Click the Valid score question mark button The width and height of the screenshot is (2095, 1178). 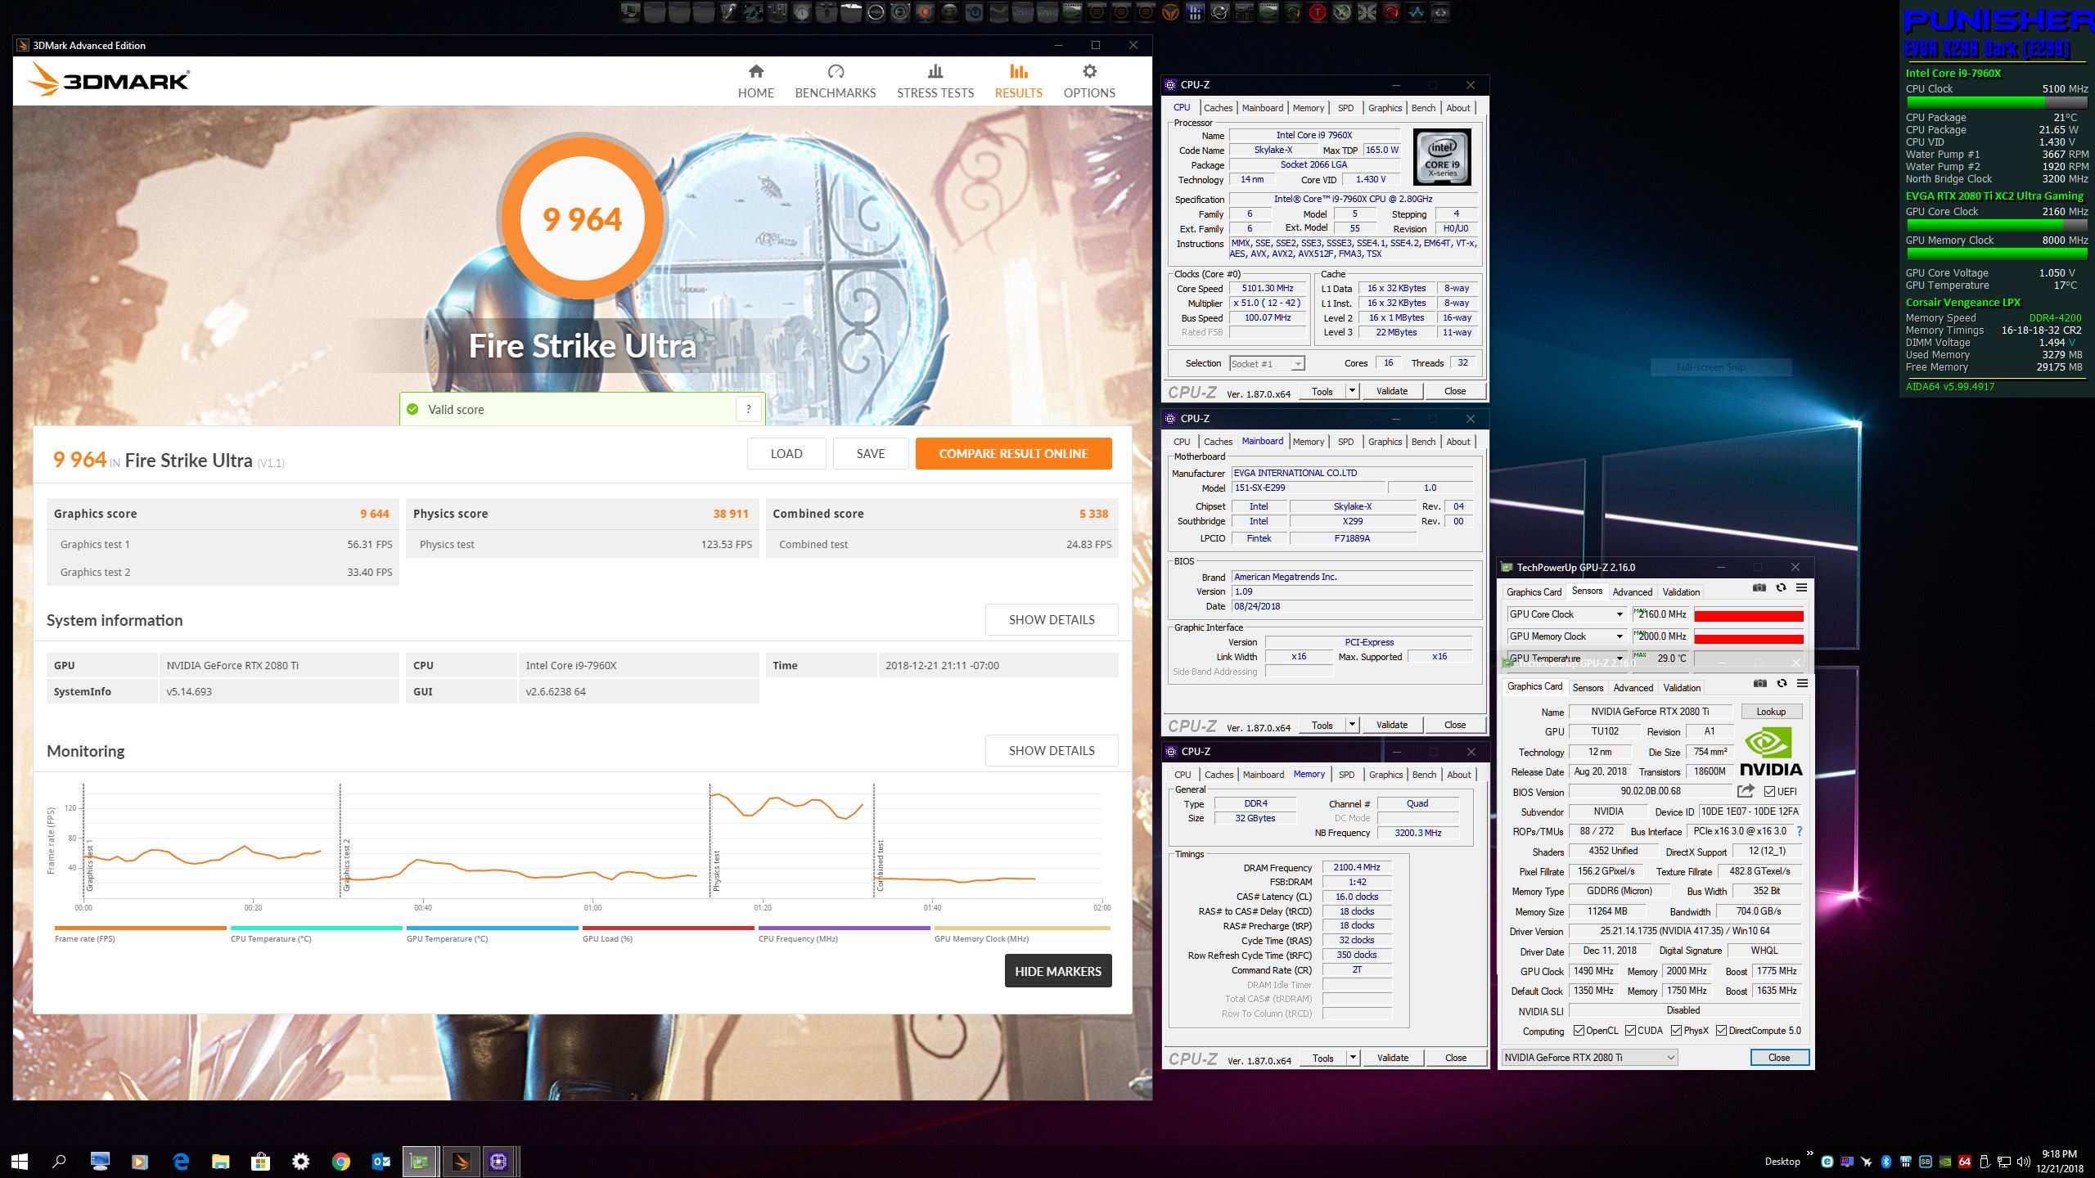[x=748, y=409]
